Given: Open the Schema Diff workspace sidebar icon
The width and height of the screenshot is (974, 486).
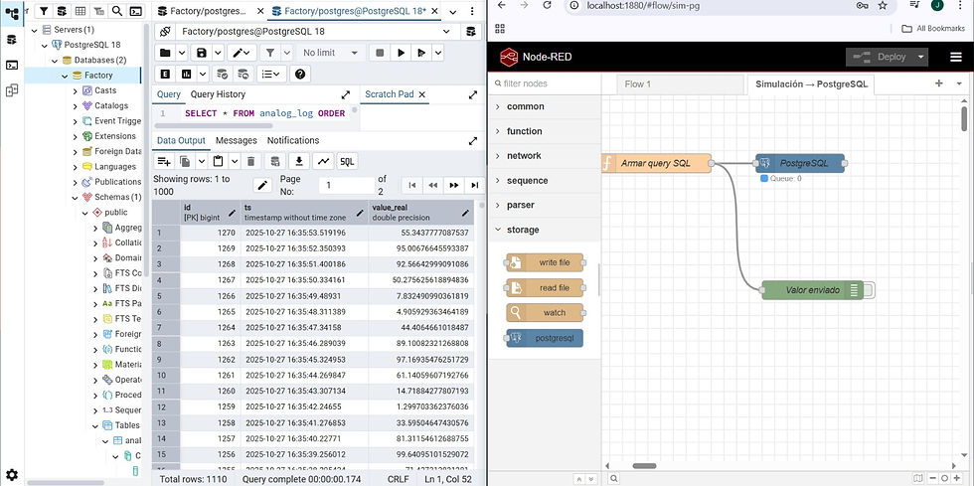Looking at the screenshot, I should pyautogui.click(x=11, y=90).
